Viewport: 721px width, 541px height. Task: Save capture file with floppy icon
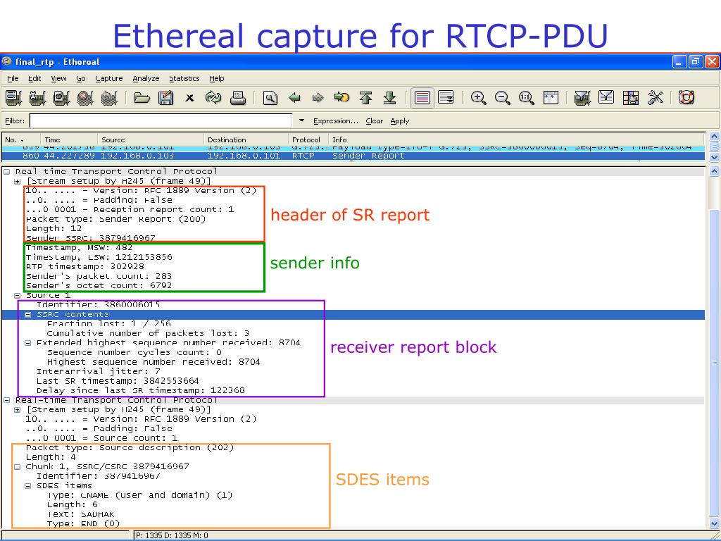165,97
